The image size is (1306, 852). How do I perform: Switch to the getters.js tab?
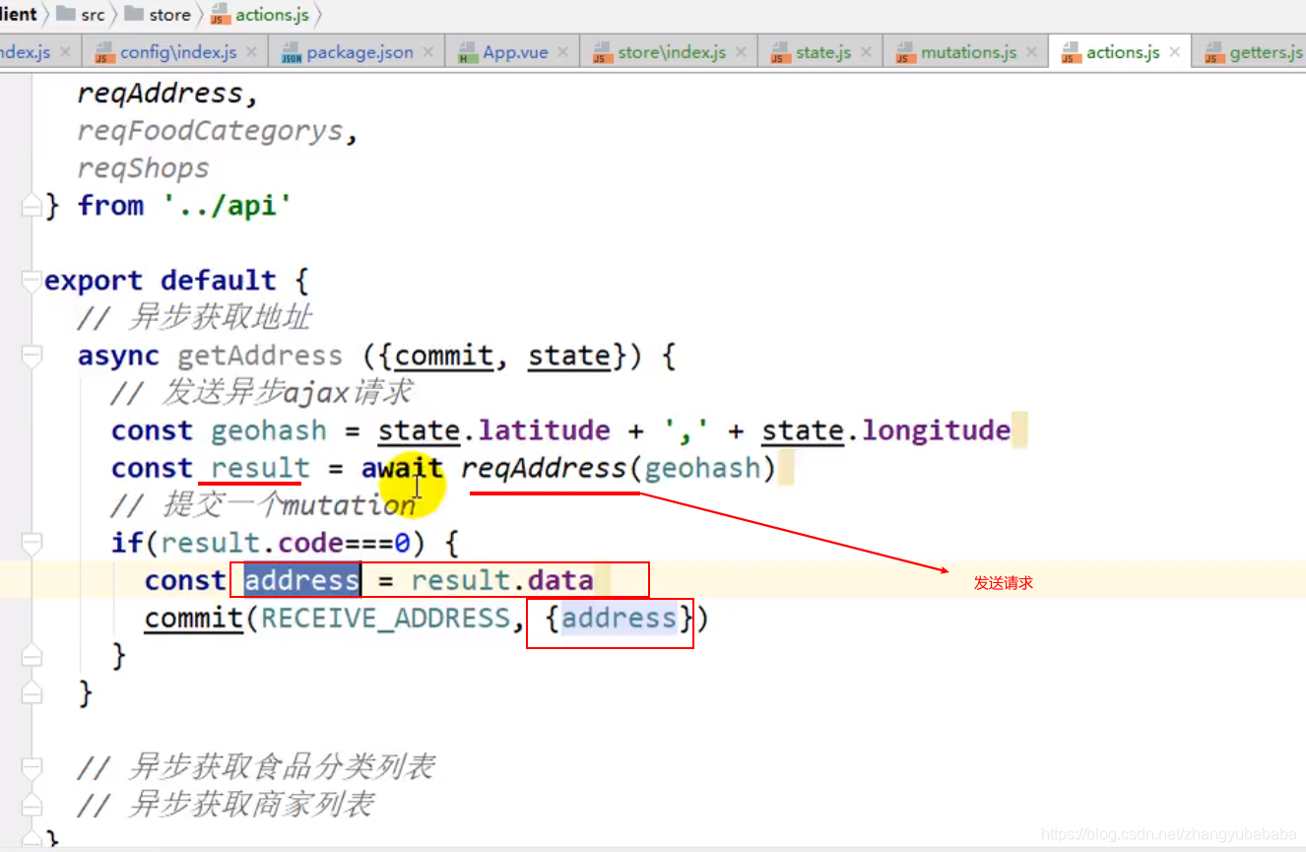point(1249,52)
